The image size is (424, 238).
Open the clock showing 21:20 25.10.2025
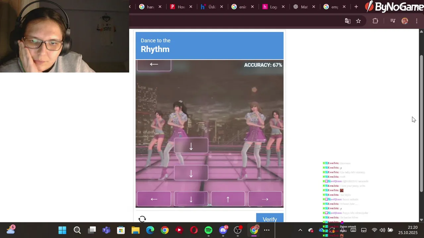pos(408,230)
